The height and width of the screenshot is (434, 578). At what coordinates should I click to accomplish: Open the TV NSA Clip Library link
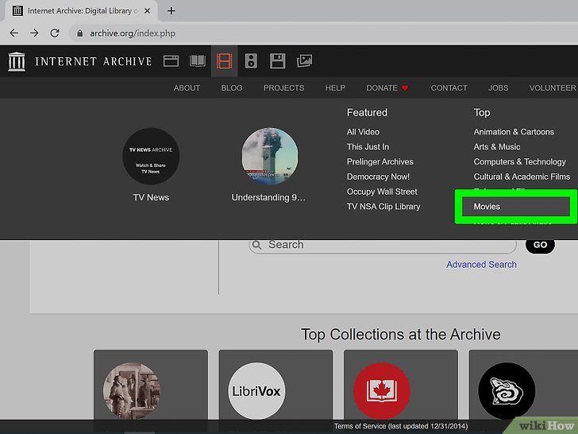(x=383, y=207)
